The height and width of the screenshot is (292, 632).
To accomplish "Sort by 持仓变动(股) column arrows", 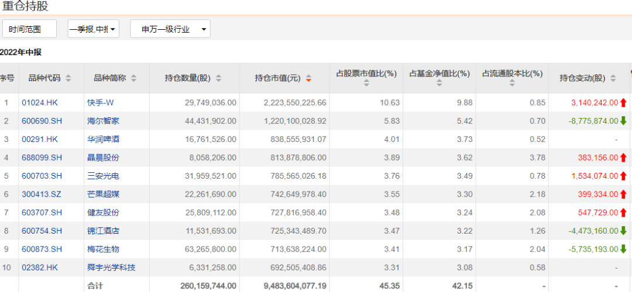I will [613, 78].
